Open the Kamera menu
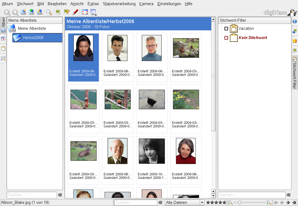 146,4
